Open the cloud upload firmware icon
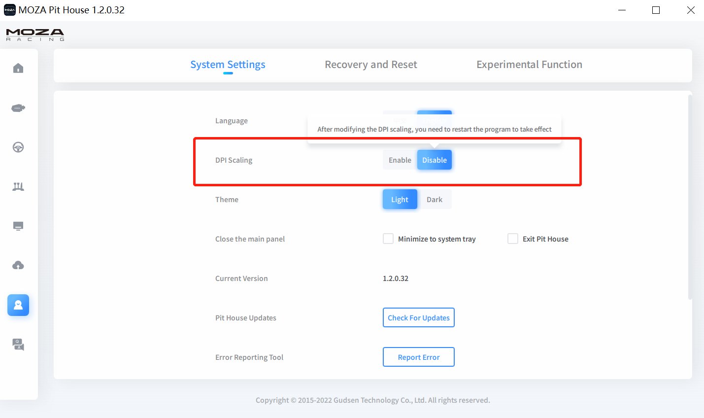This screenshot has width=704, height=418. pos(18,265)
